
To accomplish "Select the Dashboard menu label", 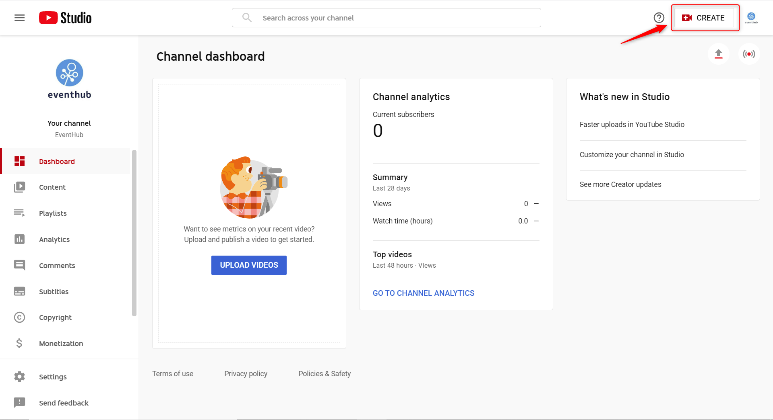I will (x=57, y=161).
